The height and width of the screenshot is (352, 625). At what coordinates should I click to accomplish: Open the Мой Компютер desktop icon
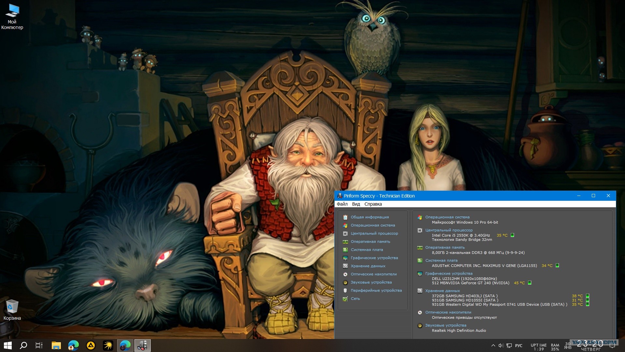tap(12, 16)
